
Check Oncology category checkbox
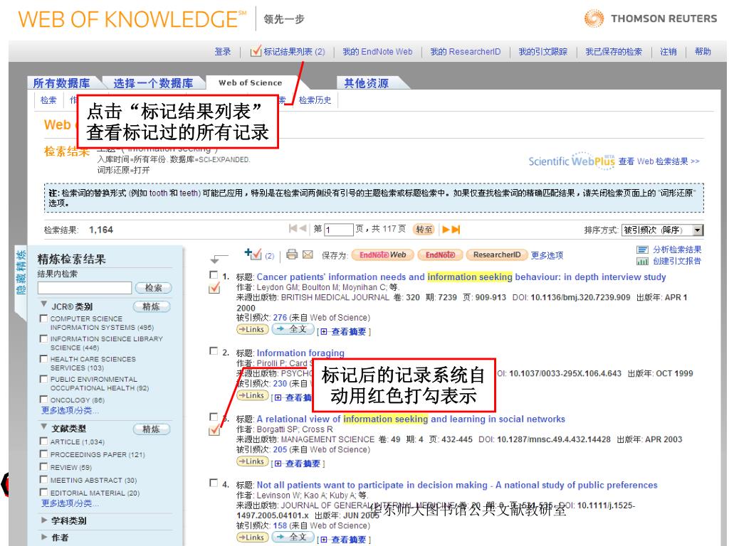pyautogui.click(x=43, y=400)
